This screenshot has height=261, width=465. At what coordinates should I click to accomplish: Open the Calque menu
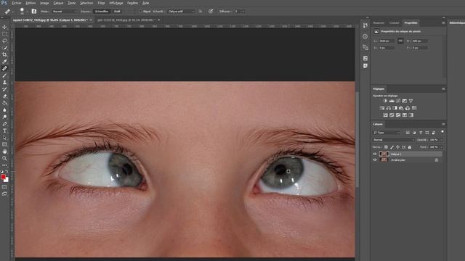point(58,3)
